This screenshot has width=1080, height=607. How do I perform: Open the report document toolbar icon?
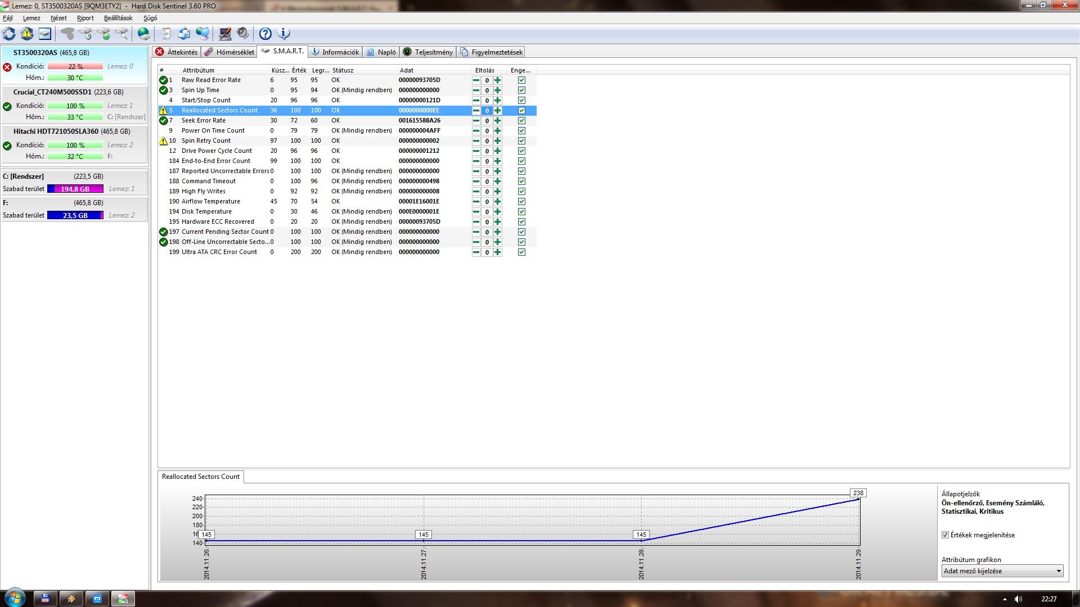click(x=166, y=34)
